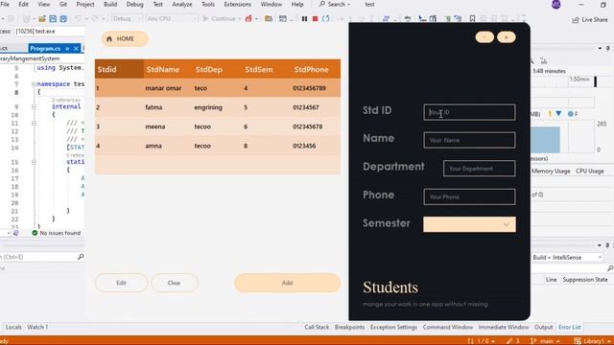Click the Pause debugging icon
The height and width of the screenshot is (345, 614).
[304, 19]
